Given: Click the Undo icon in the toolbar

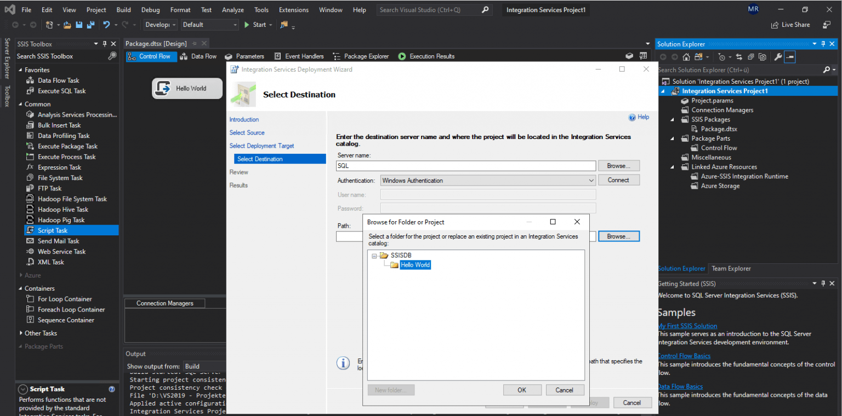Looking at the screenshot, I should 106,25.
